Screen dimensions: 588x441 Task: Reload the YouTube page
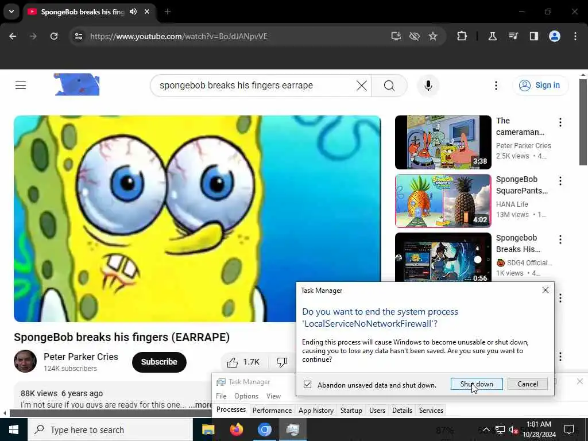[54, 36]
